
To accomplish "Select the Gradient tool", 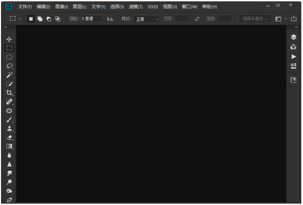I will 9,146.
